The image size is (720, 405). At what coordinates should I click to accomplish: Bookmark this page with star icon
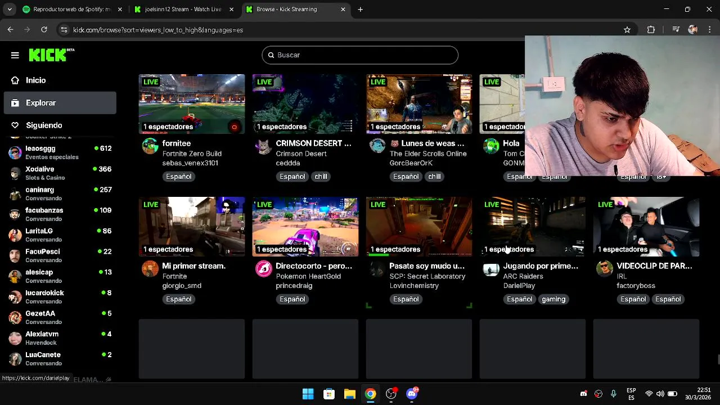[x=627, y=30]
